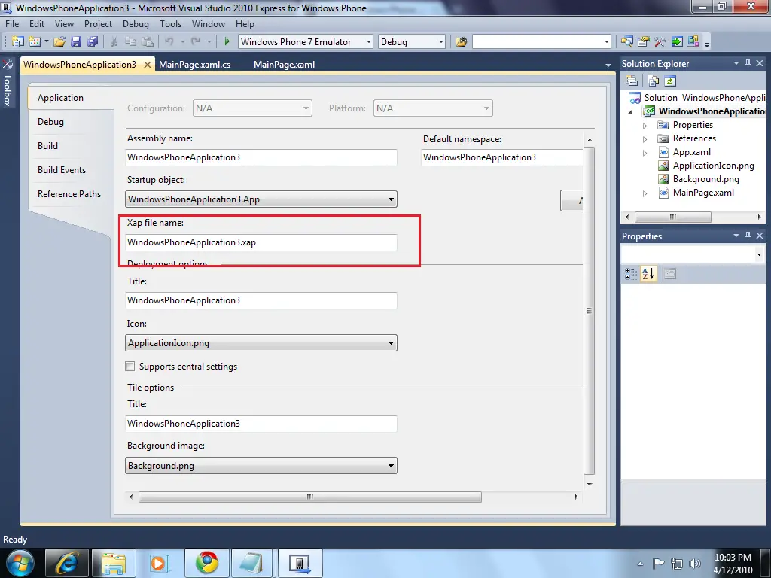Viewport: 771px width, 578px height.
Task: Open the Windows Start menu orb
Action: [20, 563]
